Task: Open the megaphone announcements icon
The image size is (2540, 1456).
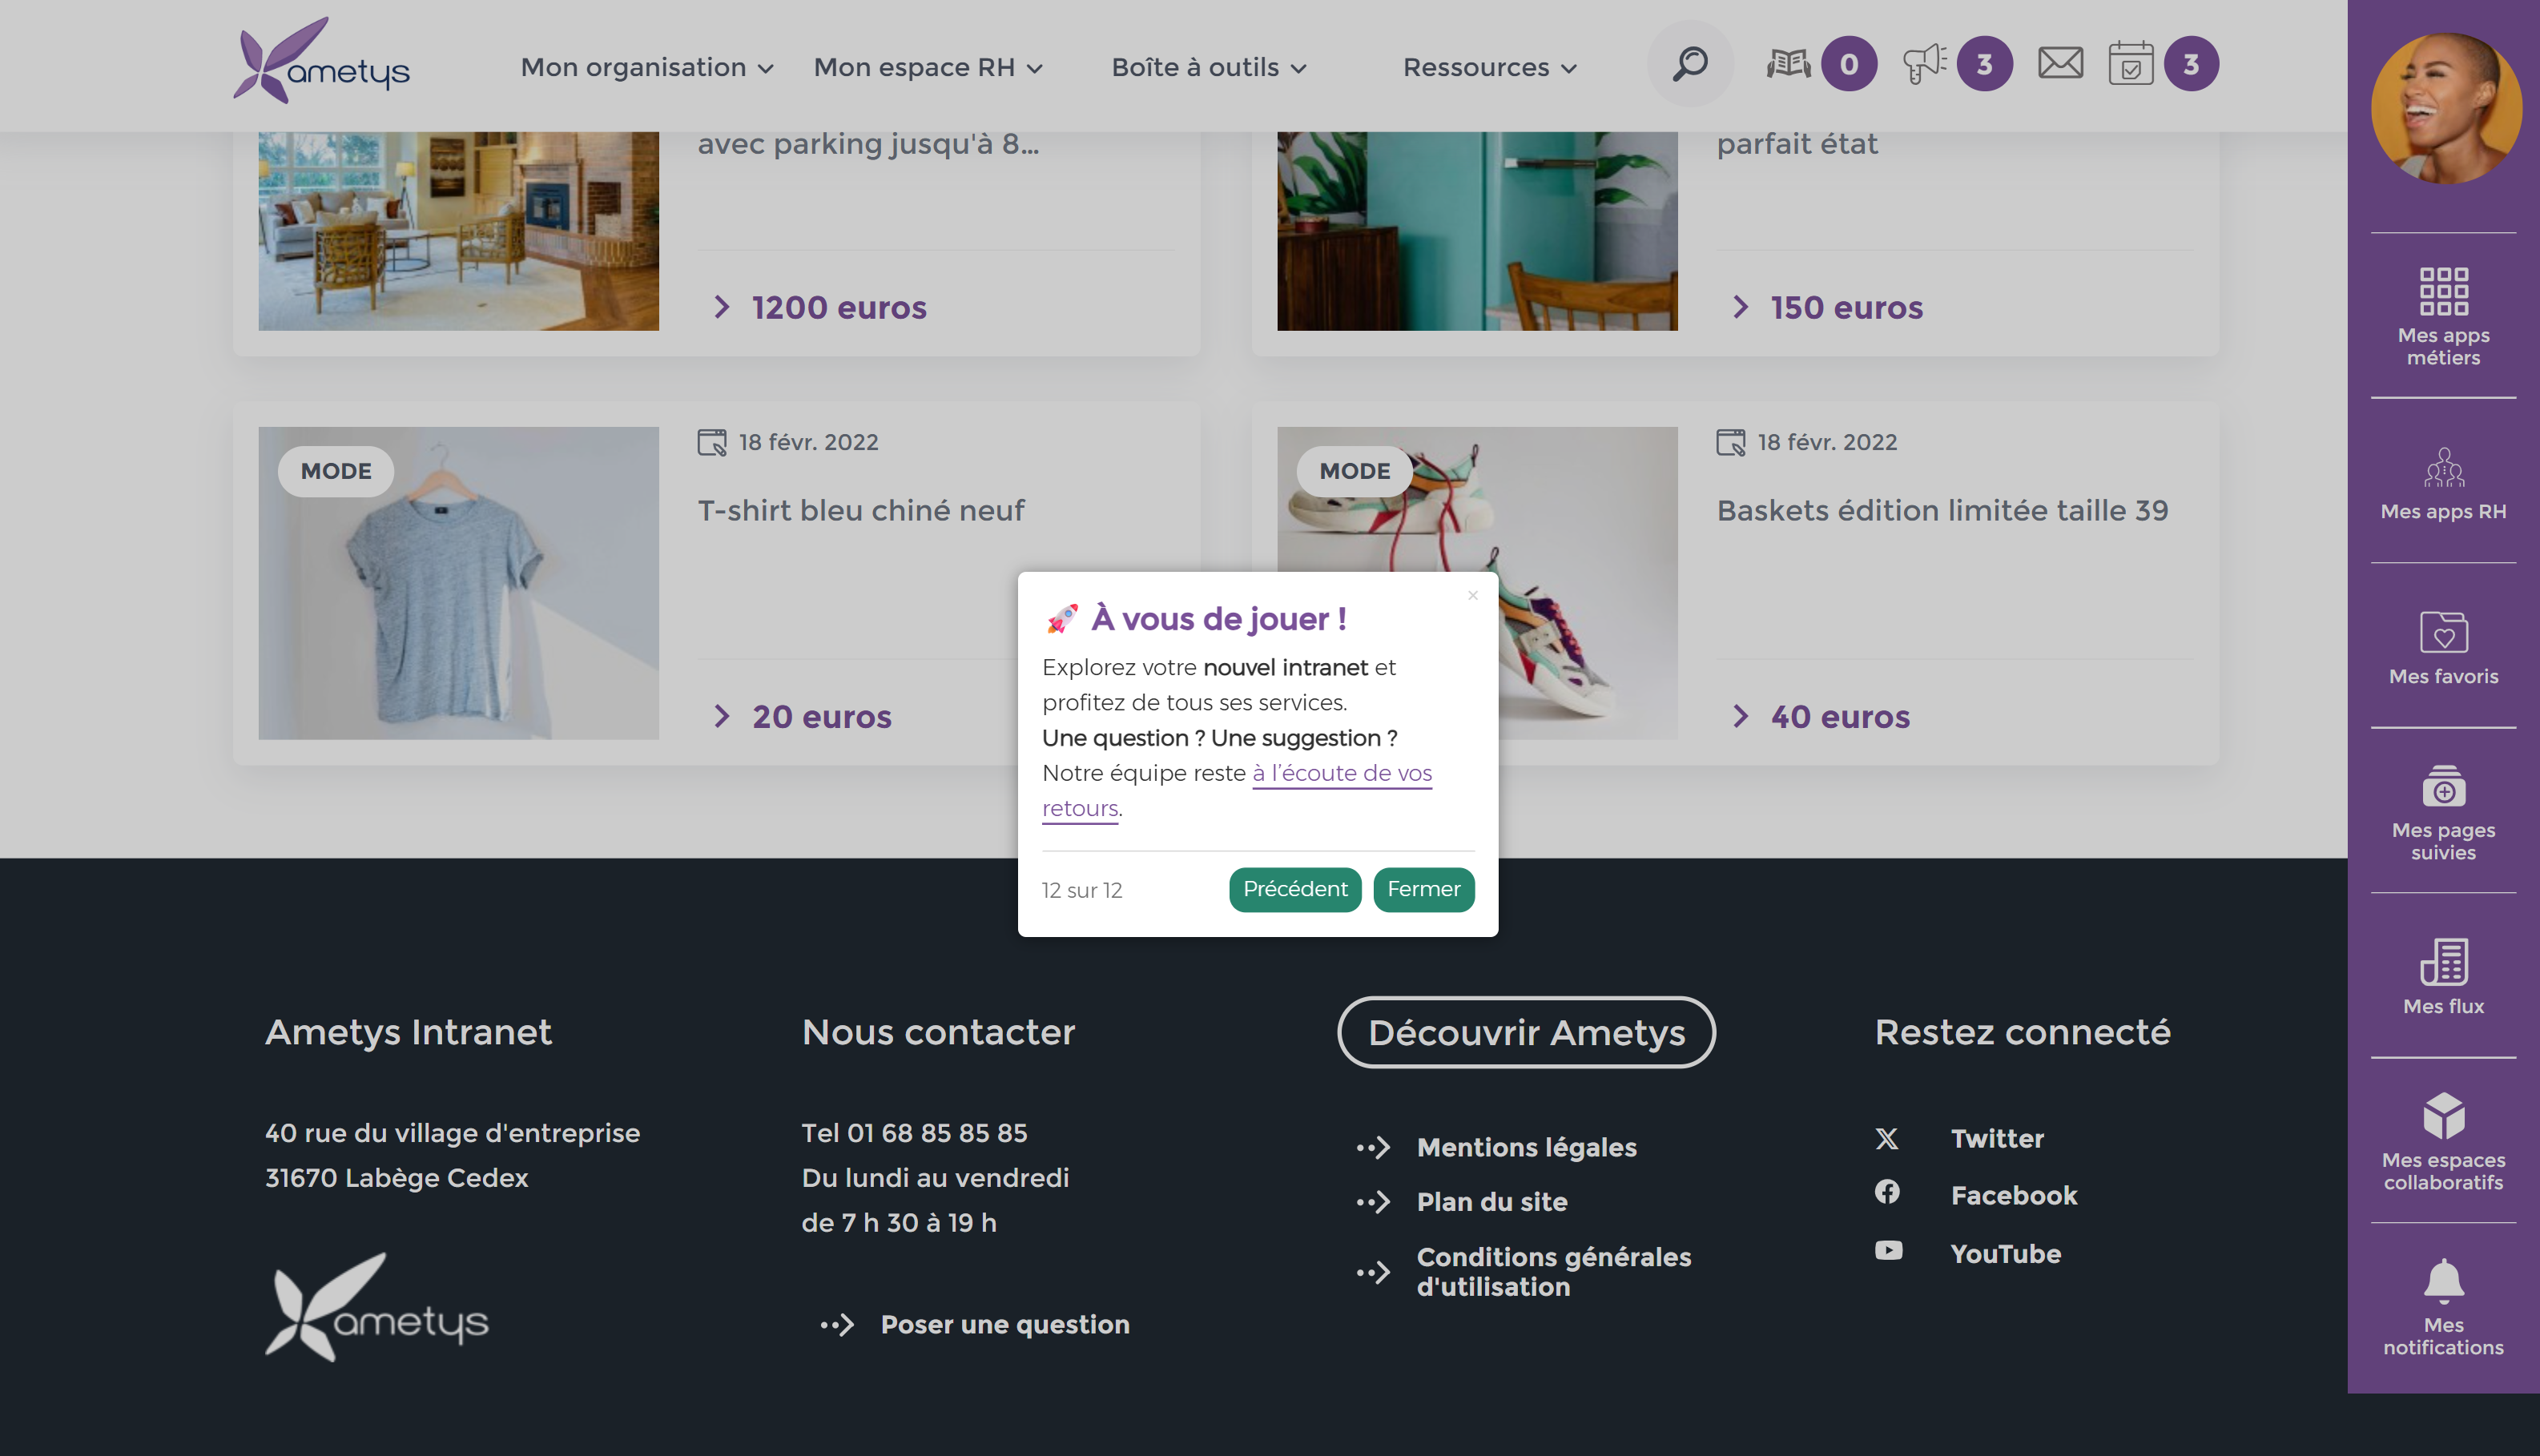Action: [x=1923, y=65]
